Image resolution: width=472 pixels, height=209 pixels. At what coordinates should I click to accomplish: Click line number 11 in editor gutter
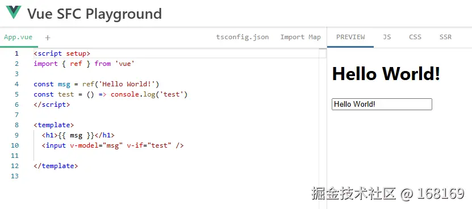pos(15,156)
